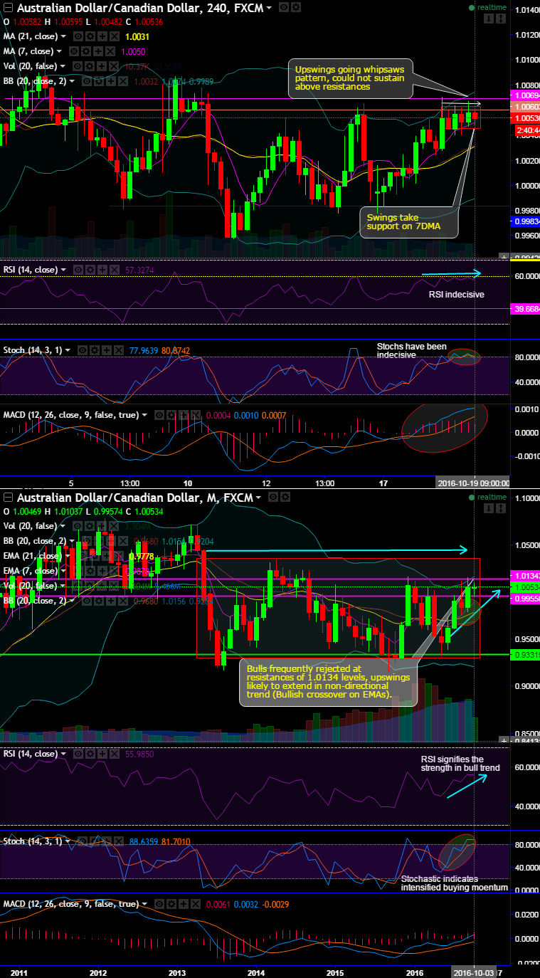Open EMA (21, close) dropdown arrow
The height and width of the screenshot is (978, 540).
coord(68,556)
